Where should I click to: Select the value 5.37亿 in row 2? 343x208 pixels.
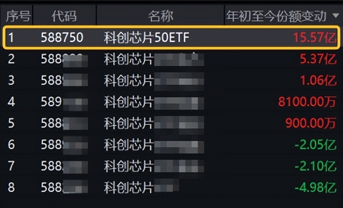pyautogui.click(x=318, y=59)
